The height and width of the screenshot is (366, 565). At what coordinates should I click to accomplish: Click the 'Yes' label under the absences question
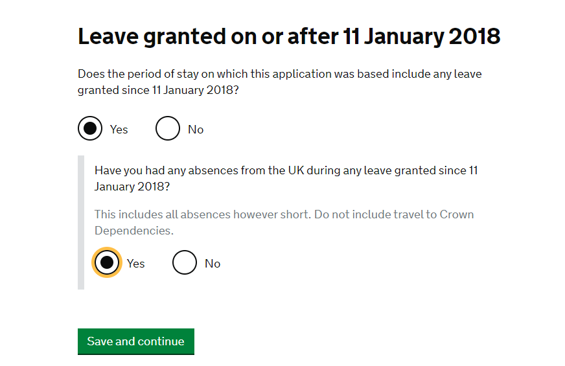click(x=136, y=264)
